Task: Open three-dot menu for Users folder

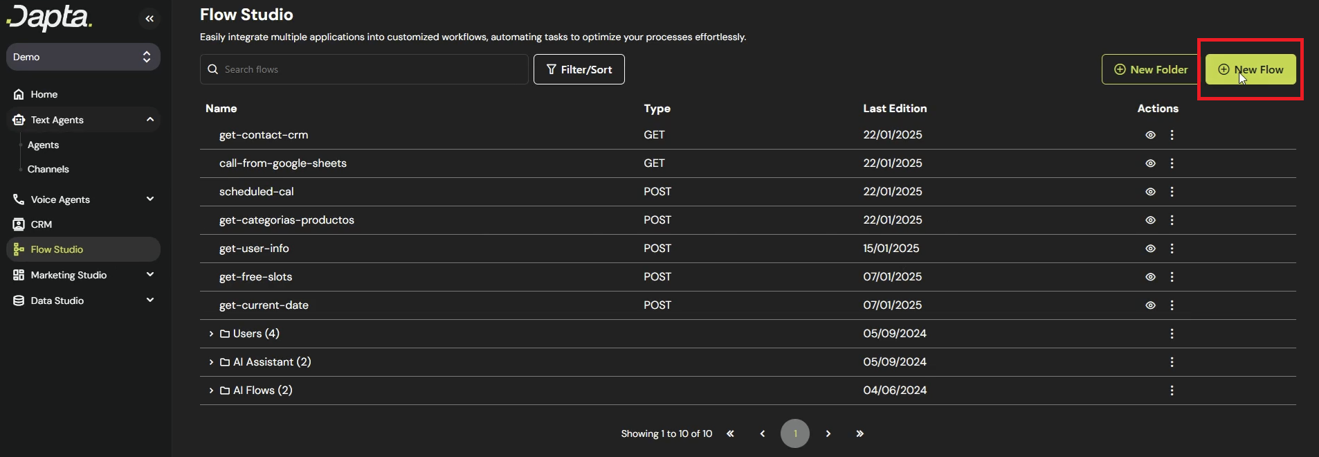Action: pyautogui.click(x=1172, y=334)
